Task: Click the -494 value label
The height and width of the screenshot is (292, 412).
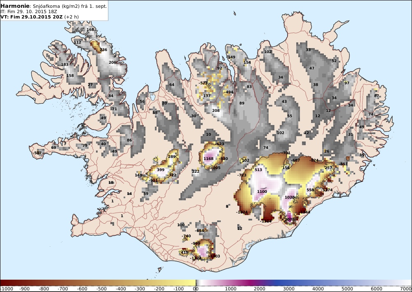Action: coord(228,92)
